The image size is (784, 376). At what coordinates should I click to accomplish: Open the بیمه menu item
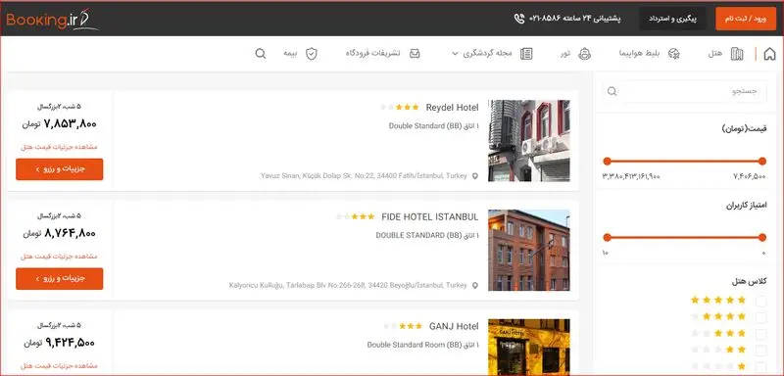[290, 54]
